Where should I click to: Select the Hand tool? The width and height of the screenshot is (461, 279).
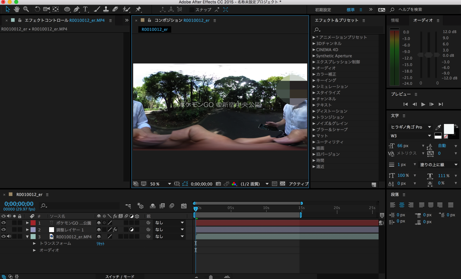click(x=17, y=9)
